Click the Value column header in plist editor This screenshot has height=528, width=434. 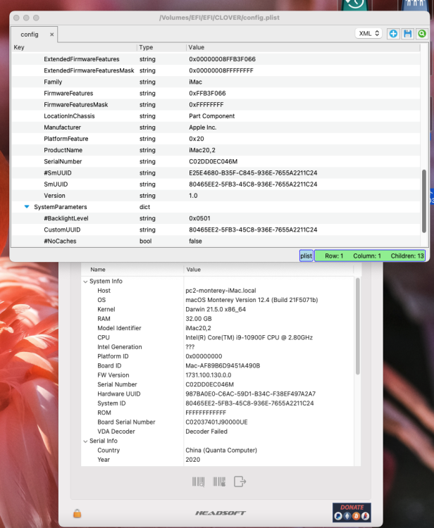click(303, 47)
